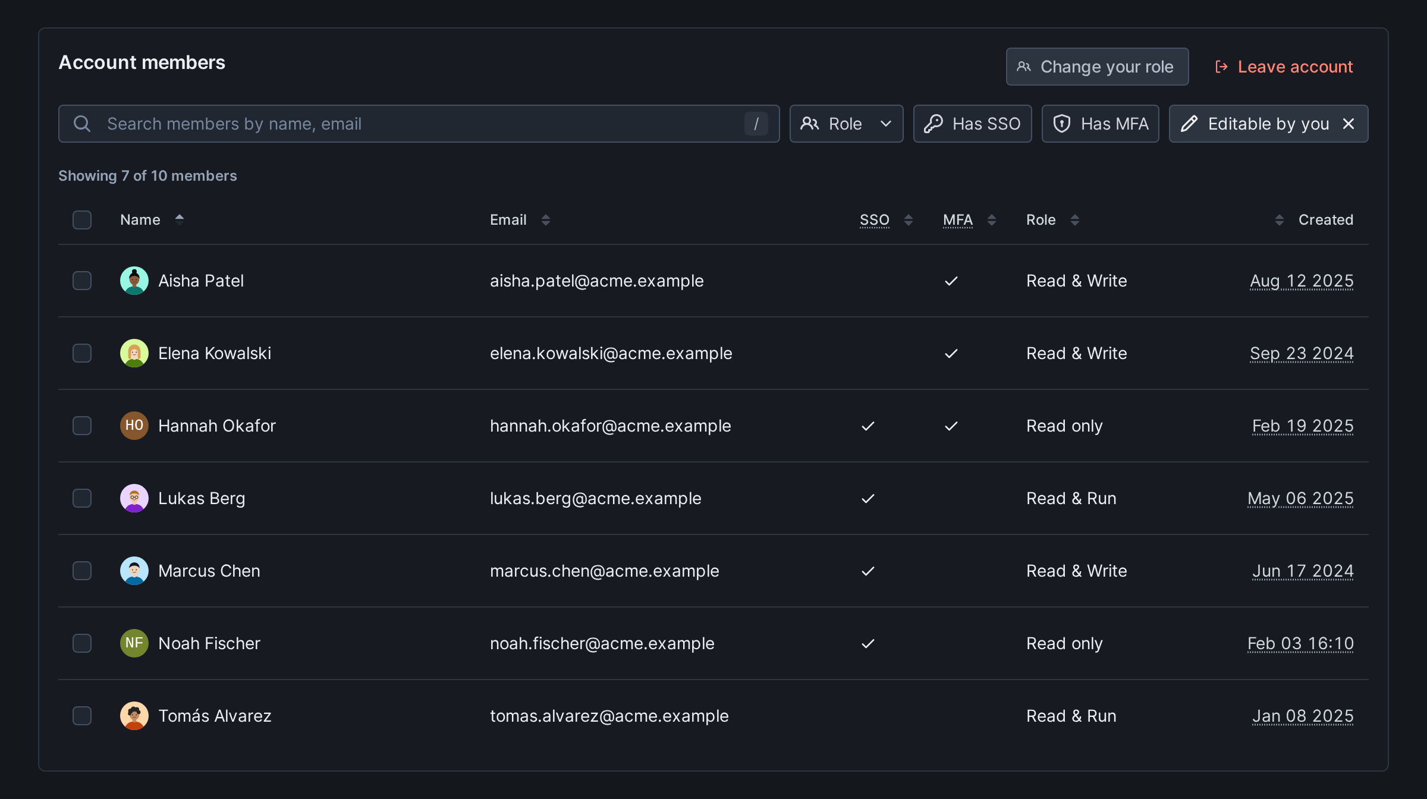Image resolution: width=1427 pixels, height=799 pixels.
Task: Click the Email column header
Action: tap(508, 220)
